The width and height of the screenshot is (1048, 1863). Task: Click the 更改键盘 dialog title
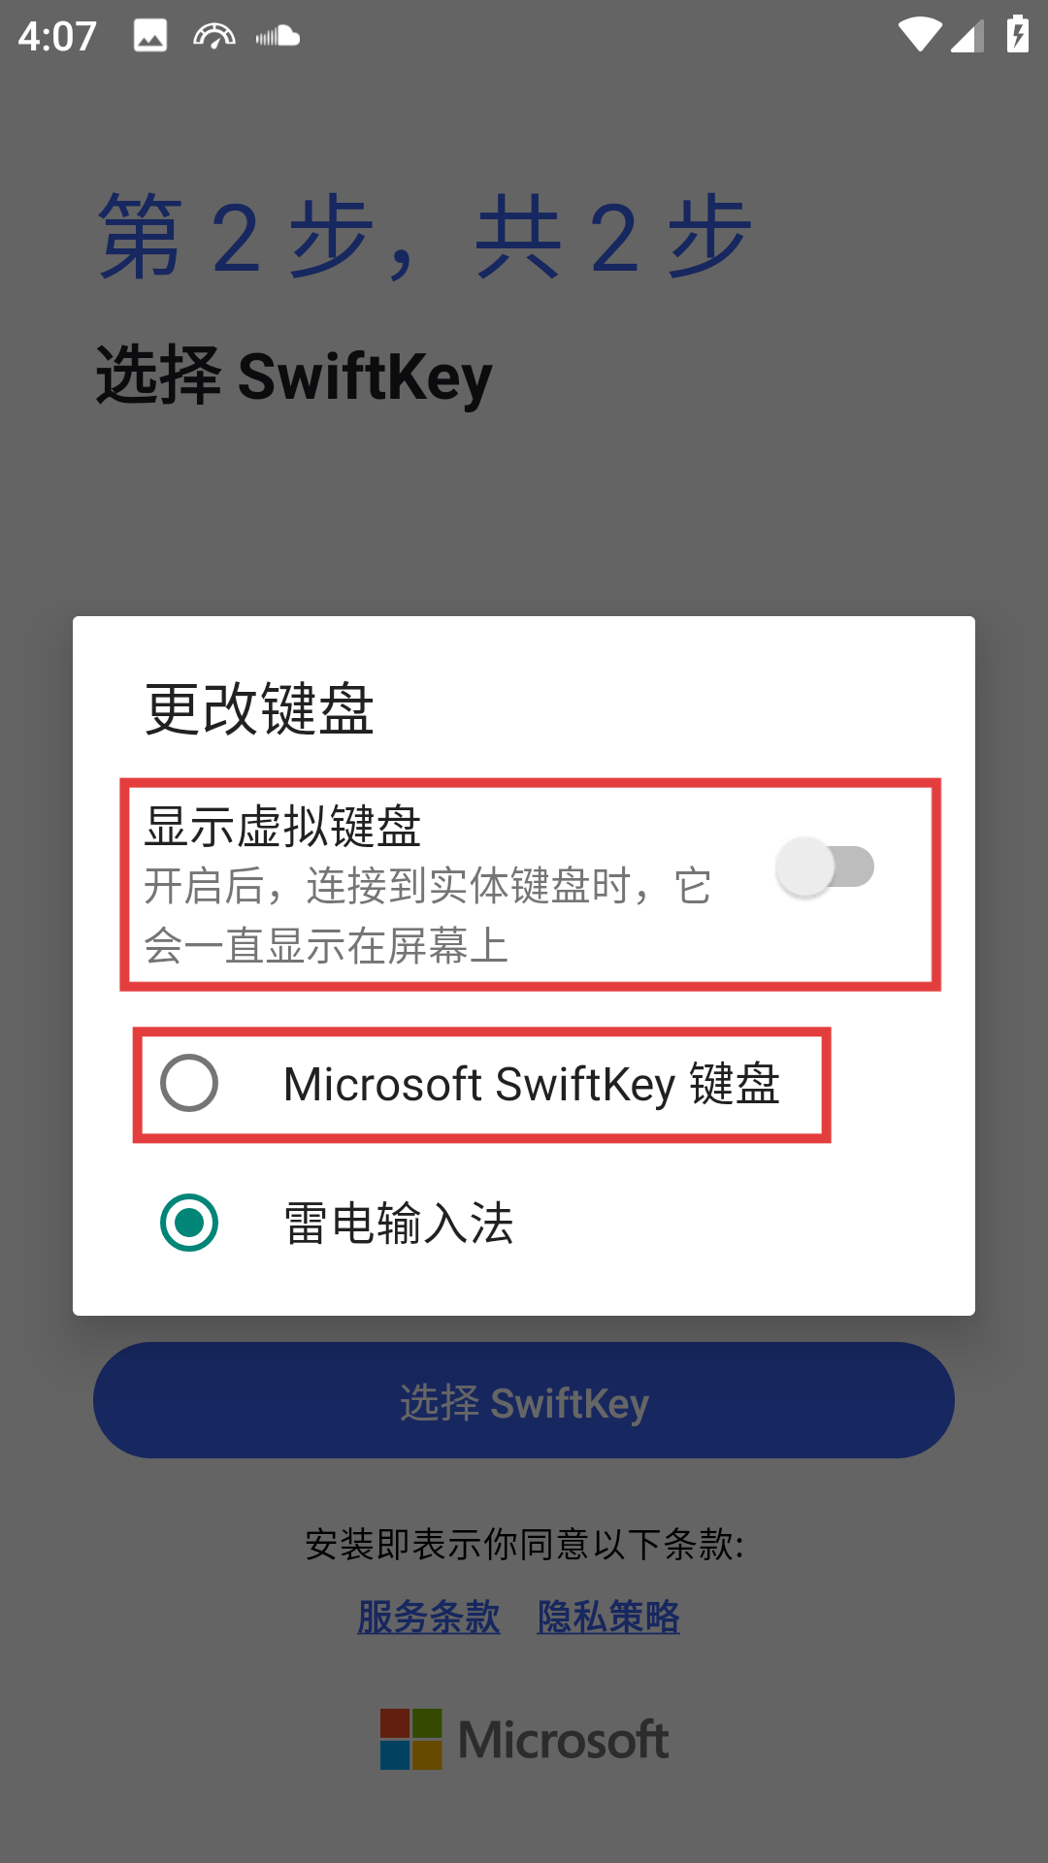259,708
